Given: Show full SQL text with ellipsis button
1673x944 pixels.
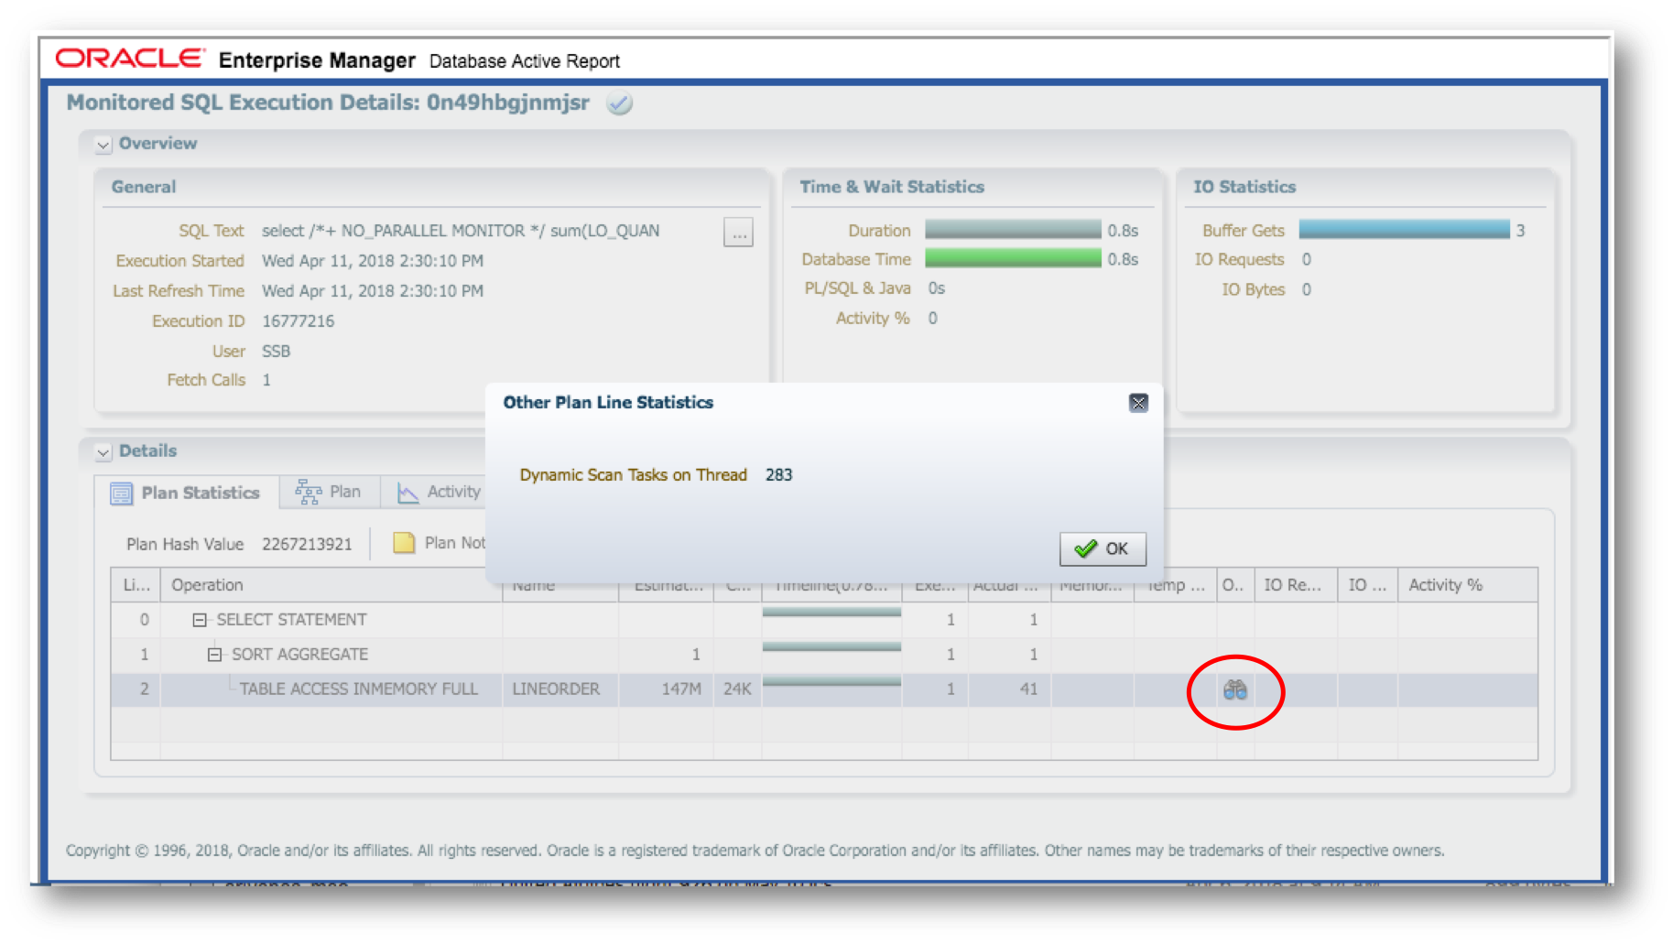Looking at the screenshot, I should [x=738, y=233].
